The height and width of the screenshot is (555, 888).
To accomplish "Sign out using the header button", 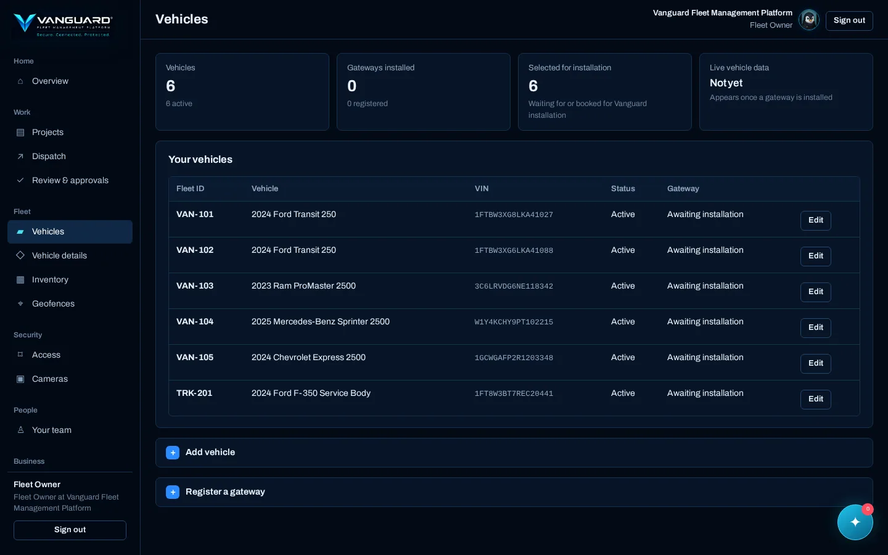I will (849, 20).
